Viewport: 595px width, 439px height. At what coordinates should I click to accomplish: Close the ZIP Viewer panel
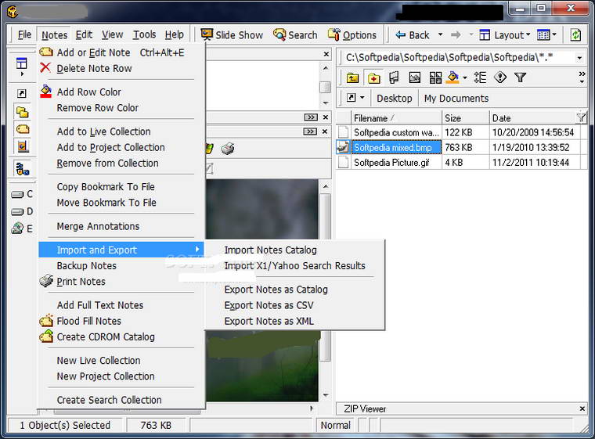pyautogui.click(x=582, y=408)
